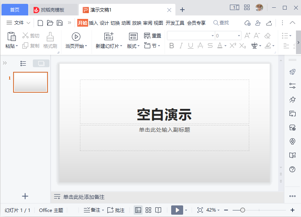The image size is (301, 217).
Task: Open the Design (设计) ribbon tab
Action: point(104,23)
